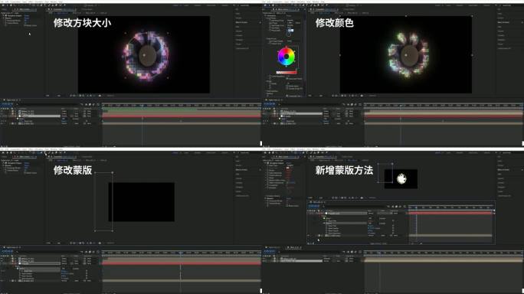Viewport: 524px width, 294px height.
Task: Select the red layer bar in the 修改颜色 timeline
Action: pyautogui.click(x=444, y=116)
